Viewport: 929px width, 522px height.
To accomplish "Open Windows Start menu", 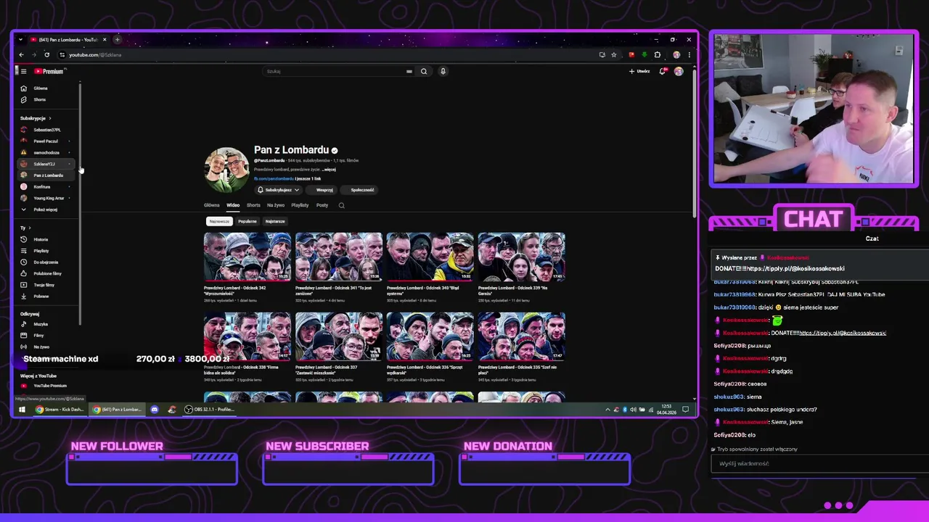I will coord(22,410).
